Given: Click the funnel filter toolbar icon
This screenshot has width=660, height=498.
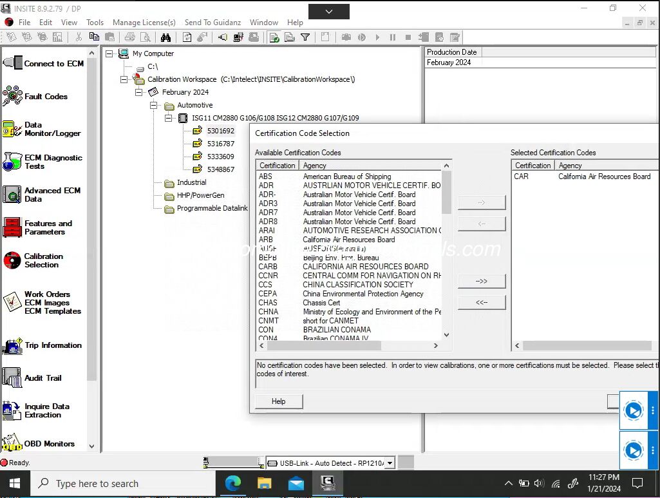Looking at the screenshot, I should pos(305,37).
